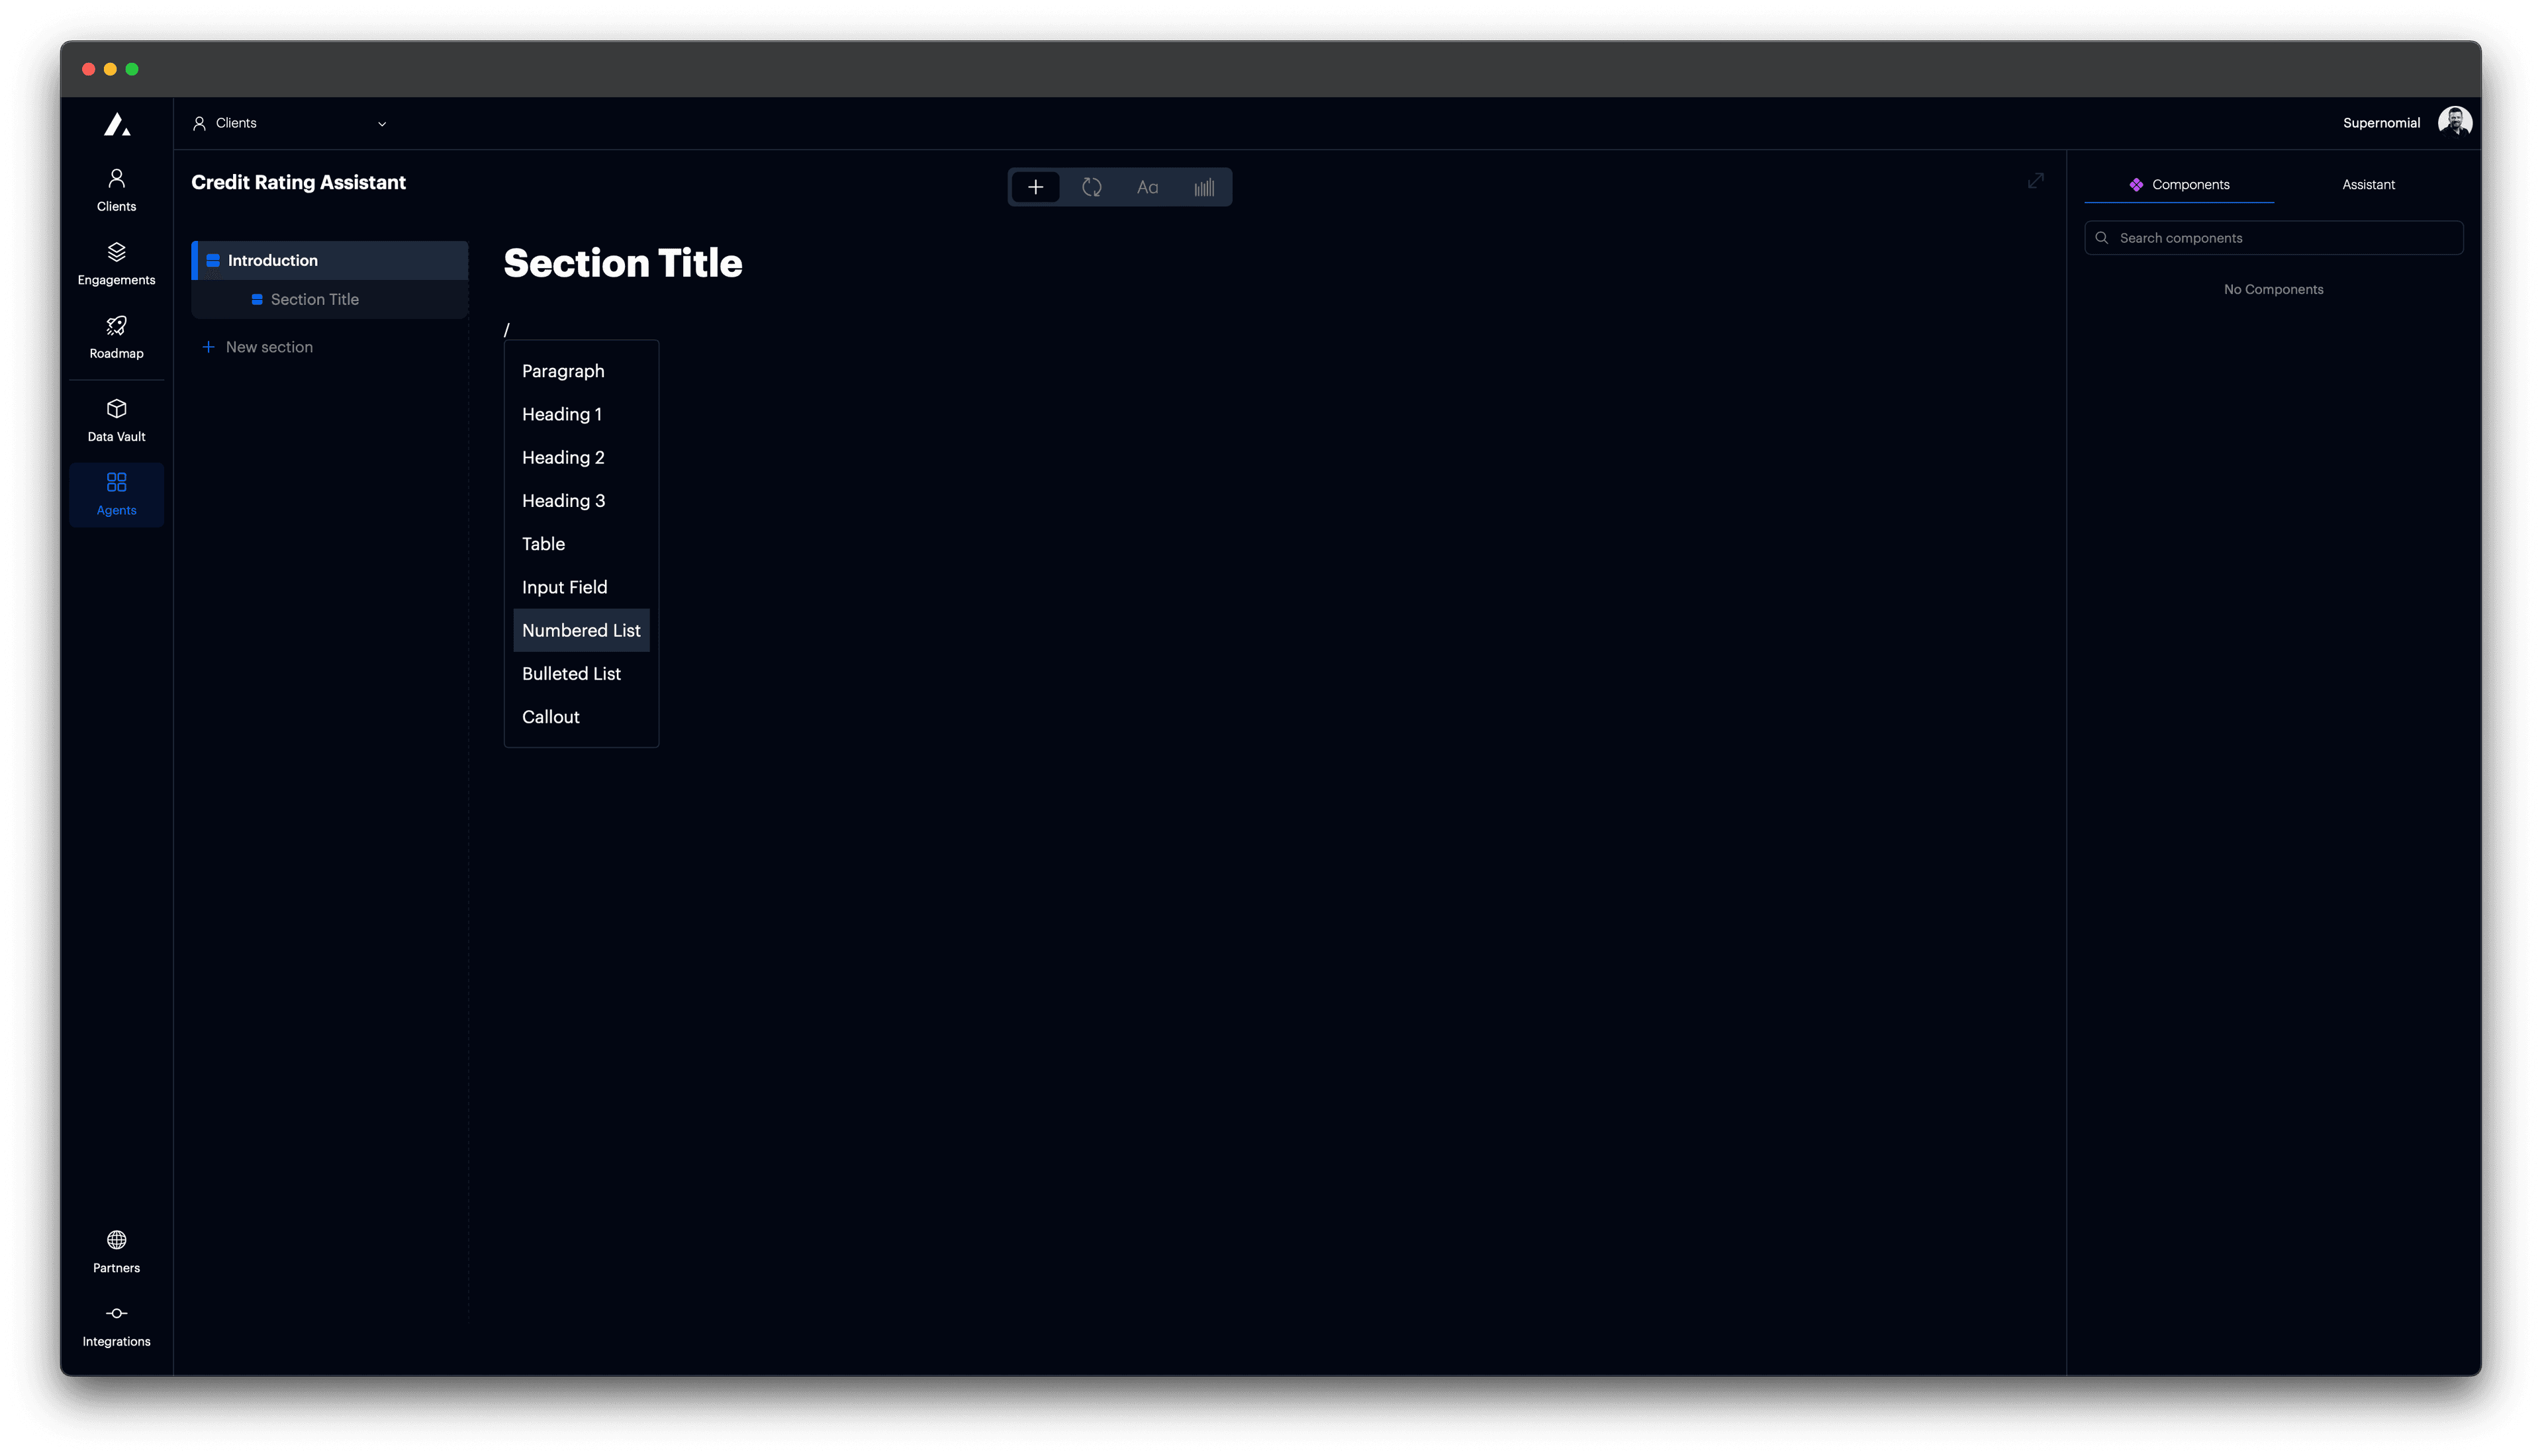Select the refresh icon in the toolbar
2542x1456 pixels.
point(1092,186)
